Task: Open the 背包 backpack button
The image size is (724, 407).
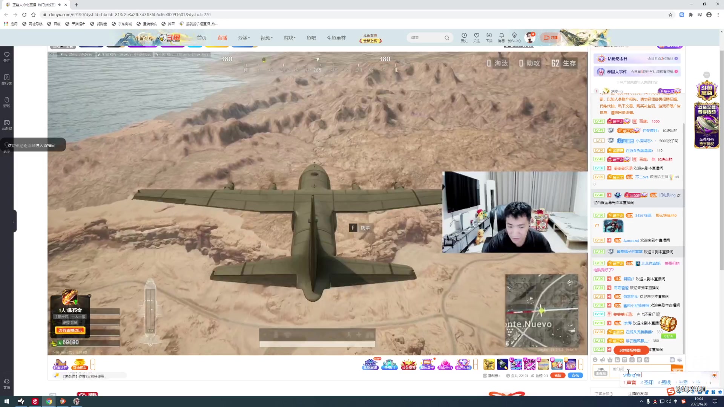Action: (575, 375)
